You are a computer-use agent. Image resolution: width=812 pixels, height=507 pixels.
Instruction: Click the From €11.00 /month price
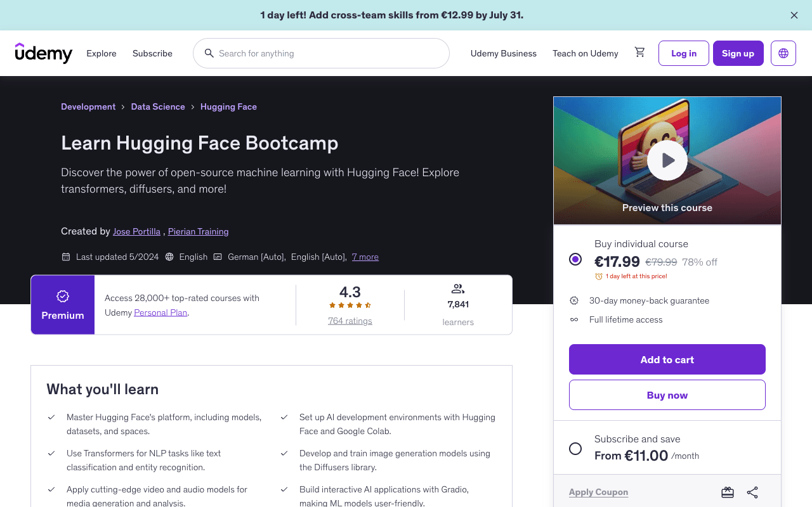646,456
